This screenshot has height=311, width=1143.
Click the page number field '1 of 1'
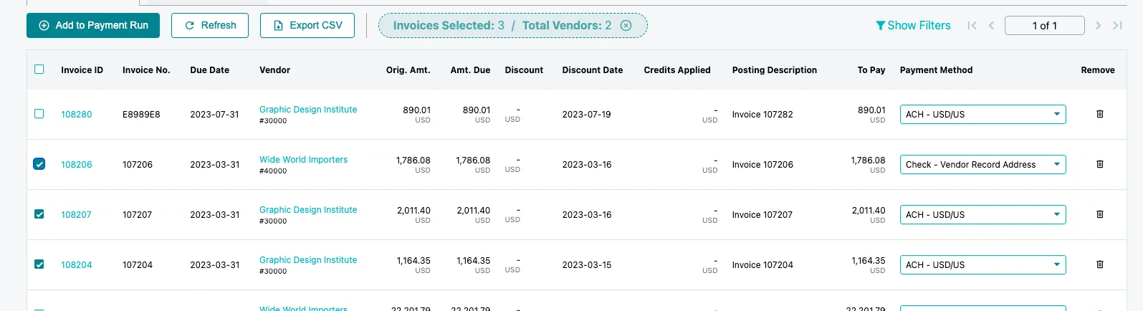[1045, 25]
